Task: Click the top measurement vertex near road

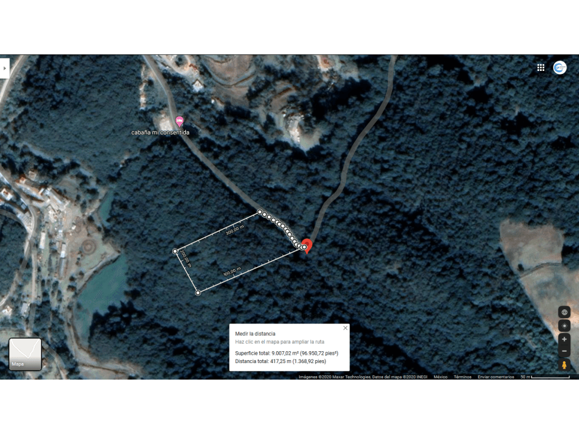Action: pos(260,212)
